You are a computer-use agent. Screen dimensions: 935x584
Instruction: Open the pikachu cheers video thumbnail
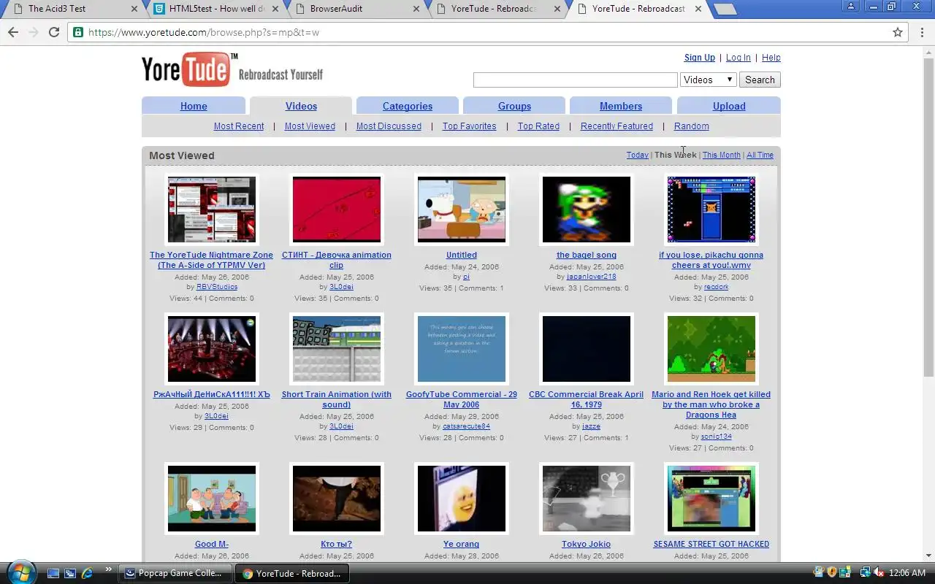click(711, 210)
